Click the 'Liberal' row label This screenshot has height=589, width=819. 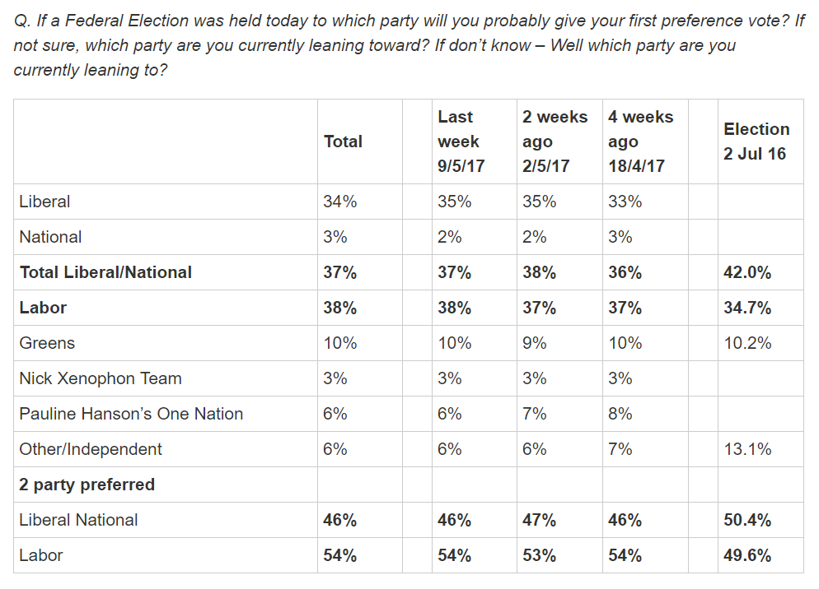pyautogui.click(x=45, y=202)
